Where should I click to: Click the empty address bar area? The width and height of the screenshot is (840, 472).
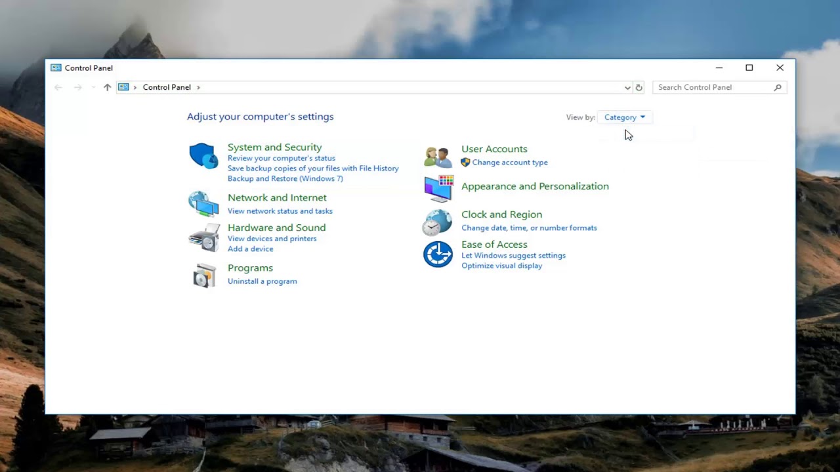click(x=410, y=87)
